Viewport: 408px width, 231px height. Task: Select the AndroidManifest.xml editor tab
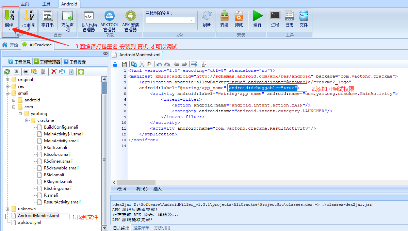[137, 55]
